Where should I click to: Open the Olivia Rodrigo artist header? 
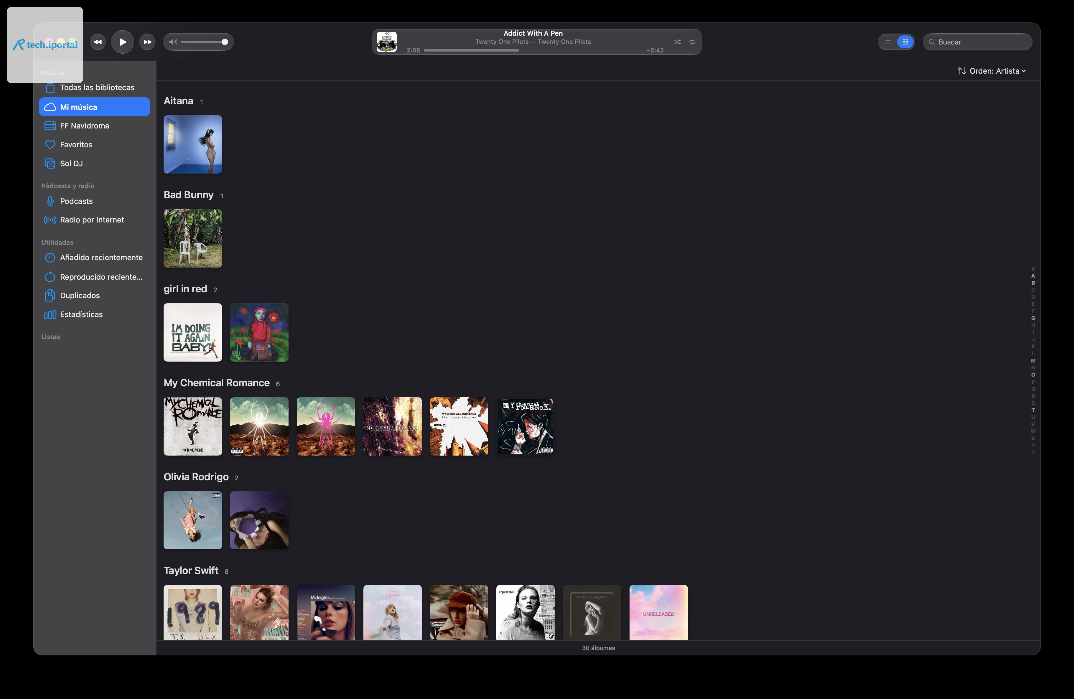[196, 477]
